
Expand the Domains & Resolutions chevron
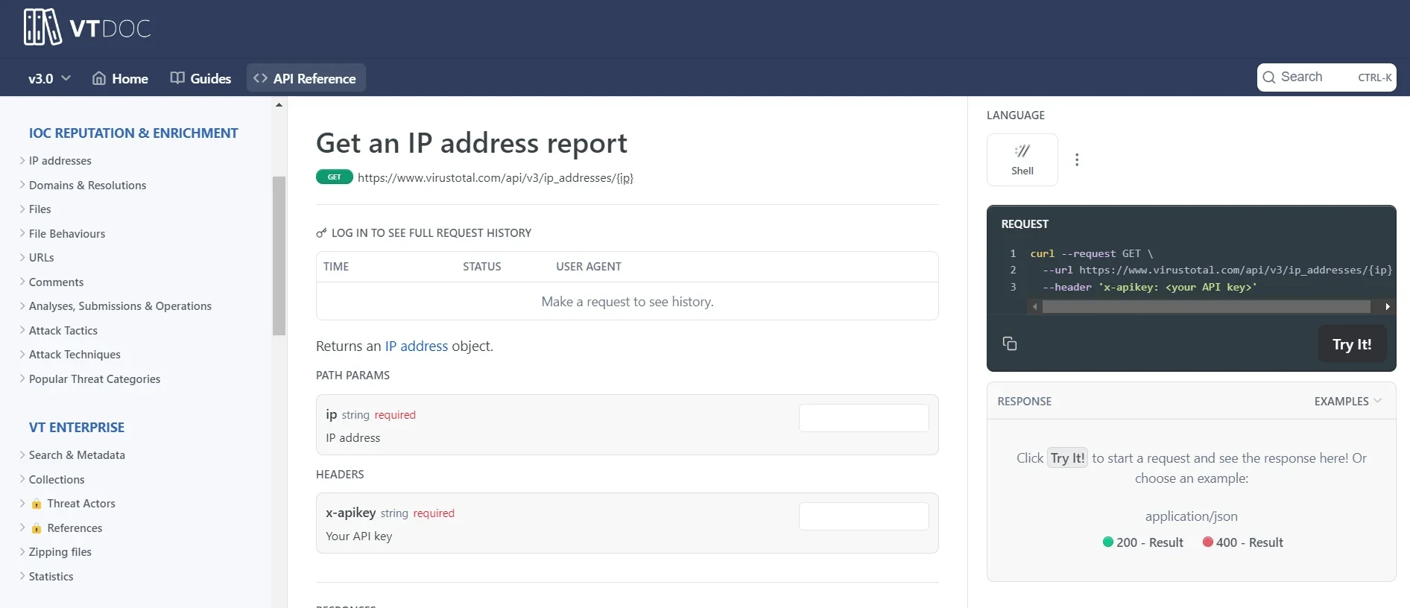click(x=22, y=185)
